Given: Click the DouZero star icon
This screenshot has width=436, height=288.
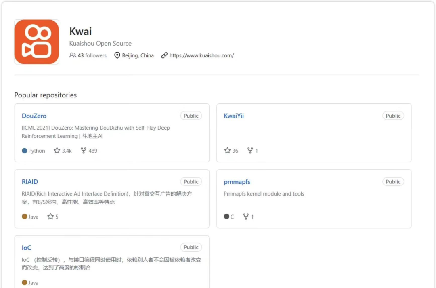Looking at the screenshot, I should coord(57,151).
